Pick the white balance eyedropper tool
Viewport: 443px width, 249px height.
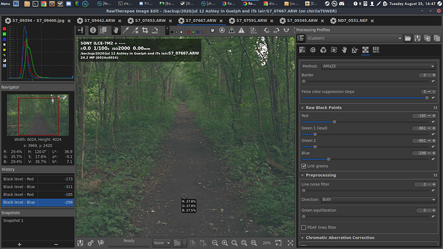click(x=126, y=30)
